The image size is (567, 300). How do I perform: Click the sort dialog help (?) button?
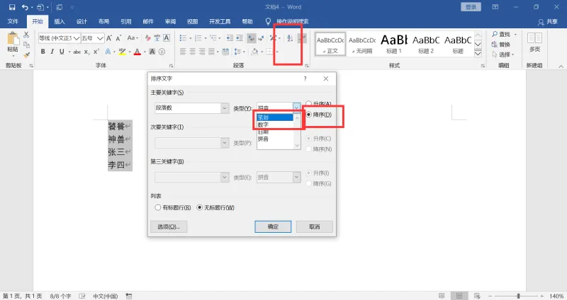tap(305, 79)
